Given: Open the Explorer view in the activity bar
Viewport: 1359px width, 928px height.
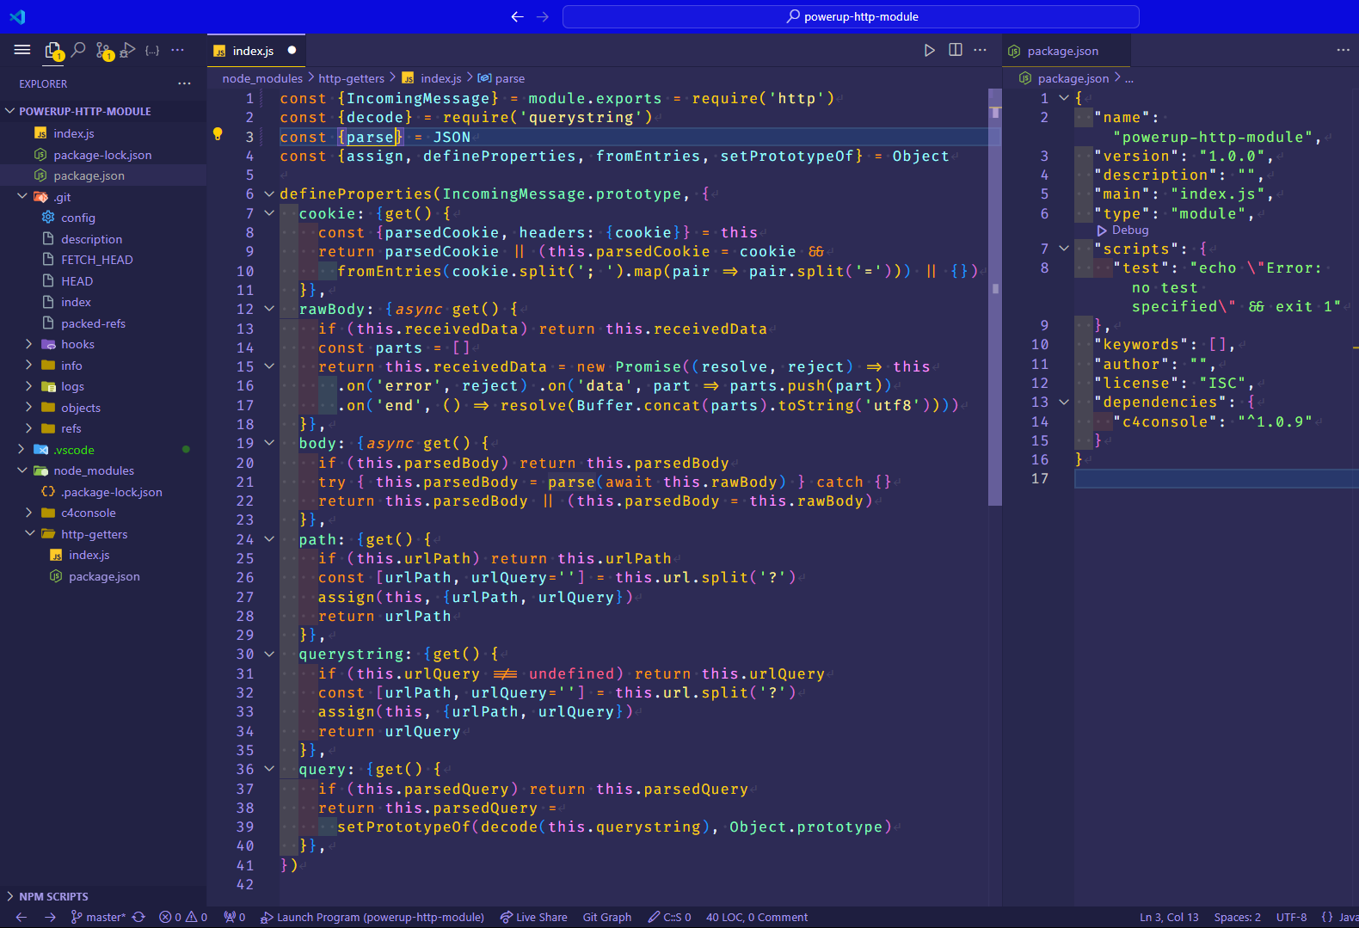Looking at the screenshot, I should tap(53, 51).
